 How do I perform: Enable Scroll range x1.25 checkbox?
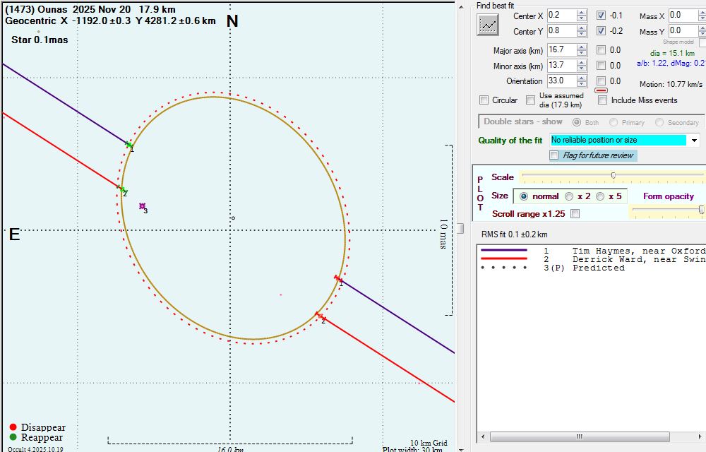click(x=575, y=213)
